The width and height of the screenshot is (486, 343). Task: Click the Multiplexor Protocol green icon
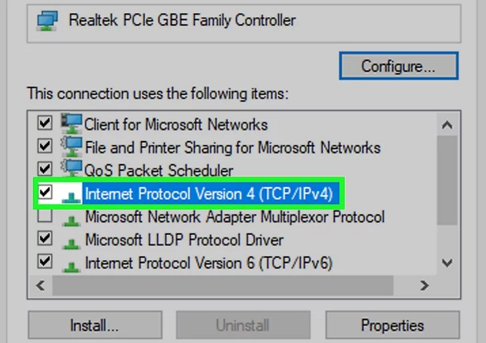point(71,220)
